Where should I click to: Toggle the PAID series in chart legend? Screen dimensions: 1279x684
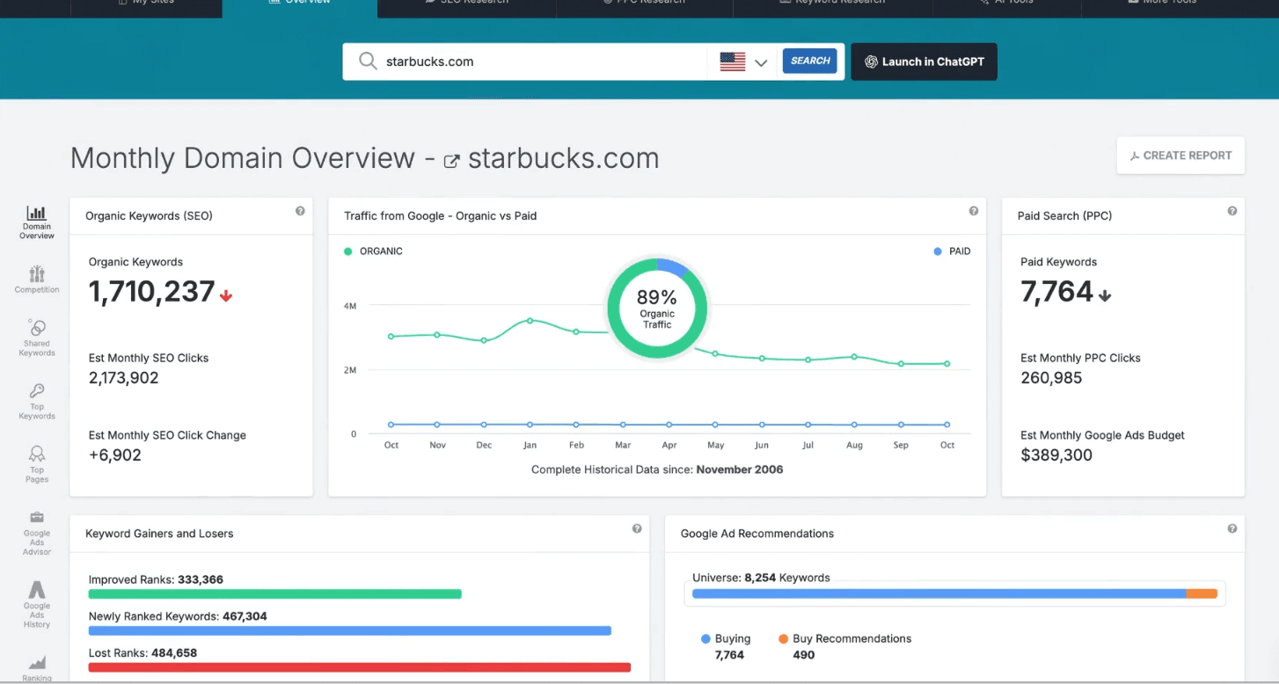coord(952,251)
